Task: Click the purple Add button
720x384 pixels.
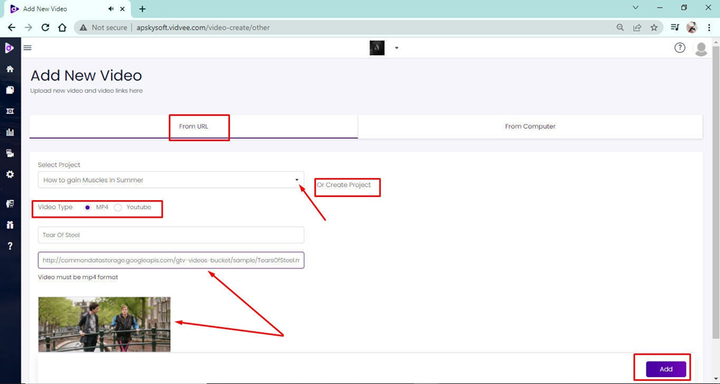Action: [x=666, y=369]
